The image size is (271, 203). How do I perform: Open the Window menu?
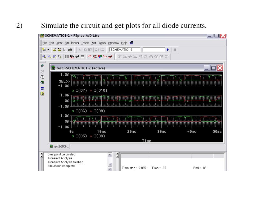[113, 43]
